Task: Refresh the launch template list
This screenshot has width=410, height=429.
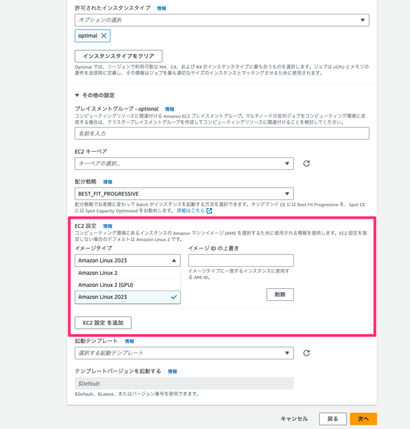Action: coord(306,353)
